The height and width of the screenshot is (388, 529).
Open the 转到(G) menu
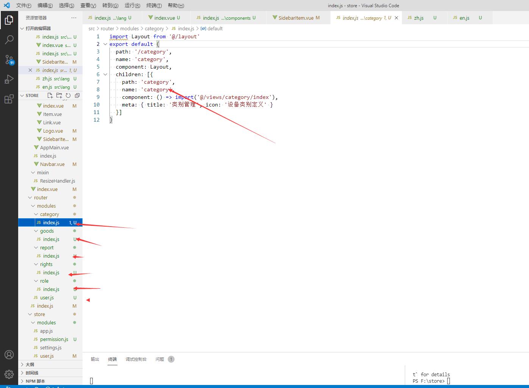coord(110,5)
